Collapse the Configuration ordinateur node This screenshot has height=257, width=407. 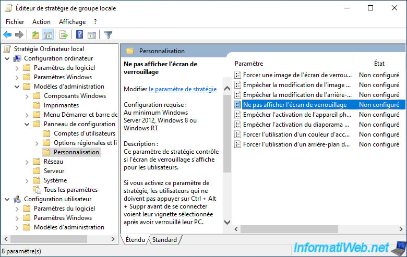point(7,58)
